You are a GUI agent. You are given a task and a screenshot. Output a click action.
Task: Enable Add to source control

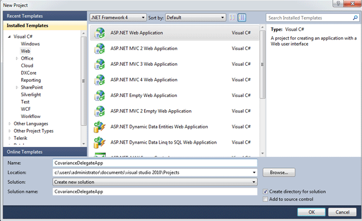(265, 199)
